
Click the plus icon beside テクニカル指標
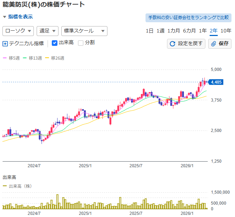tap(5, 44)
